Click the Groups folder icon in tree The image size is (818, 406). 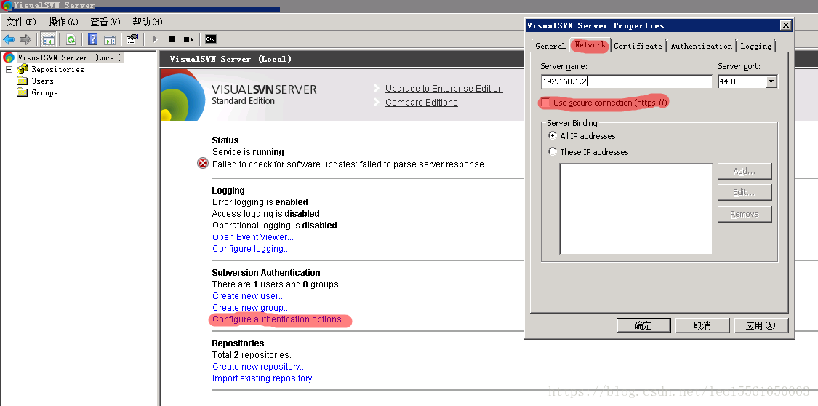coord(22,92)
